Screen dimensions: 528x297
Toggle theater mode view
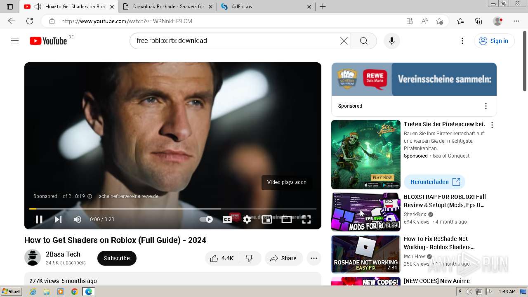(286, 219)
